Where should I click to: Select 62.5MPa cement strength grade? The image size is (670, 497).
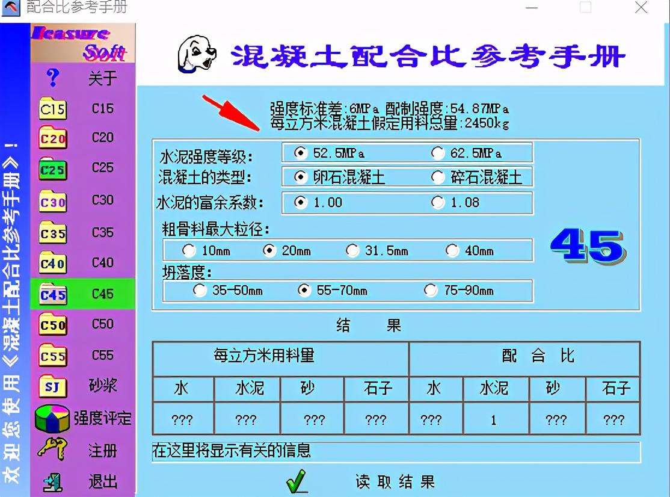point(438,153)
